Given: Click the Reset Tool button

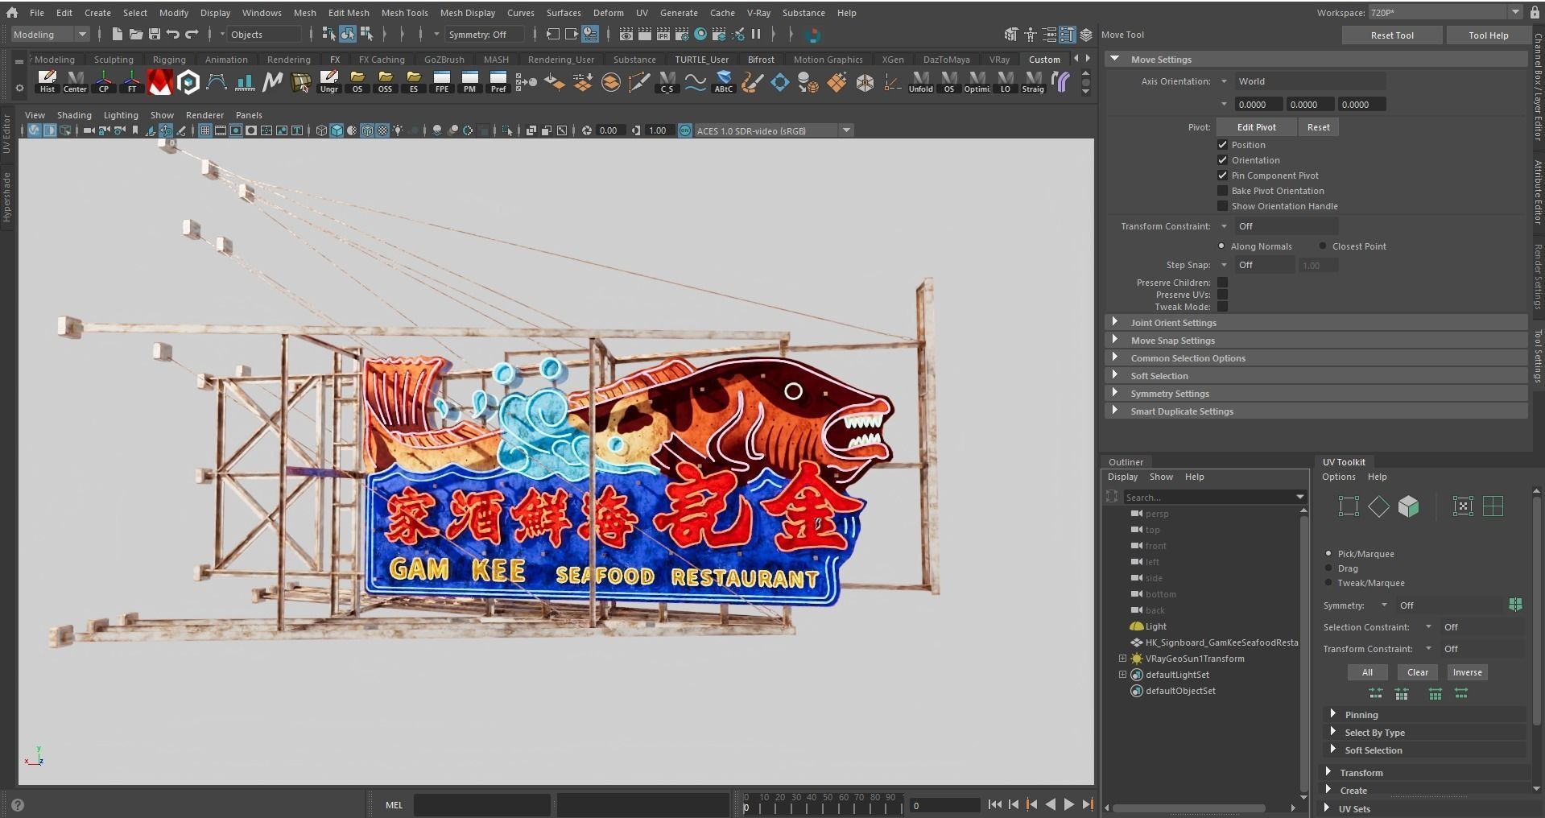Looking at the screenshot, I should [x=1391, y=35].
